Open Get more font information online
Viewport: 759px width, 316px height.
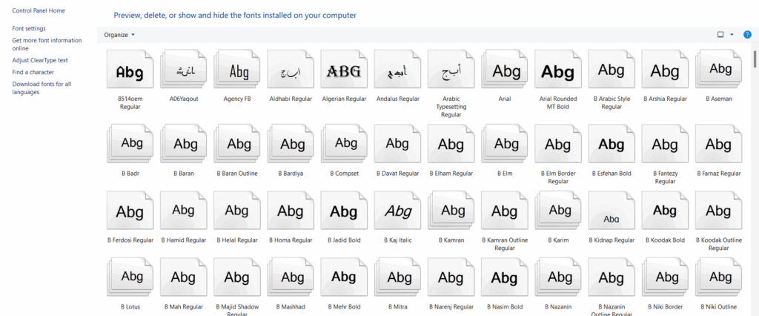[47, 45]
